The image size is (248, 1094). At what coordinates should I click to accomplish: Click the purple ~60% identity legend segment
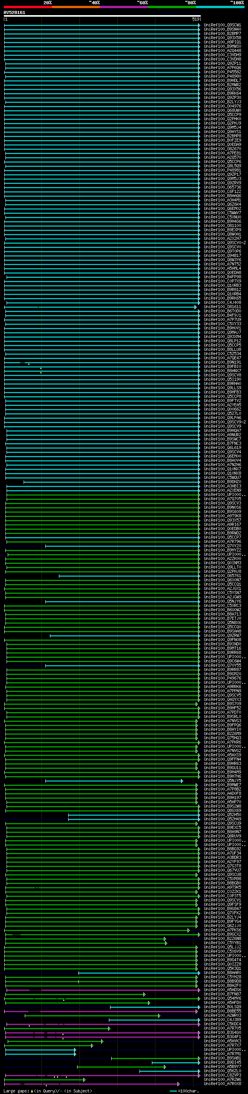coord(124,7)
